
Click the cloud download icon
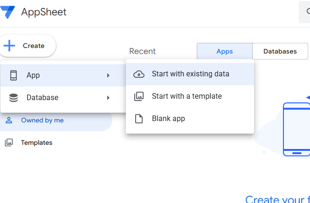pos(139,74)
